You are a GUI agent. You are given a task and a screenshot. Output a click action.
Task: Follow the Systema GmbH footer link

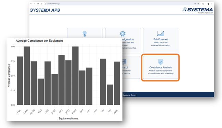(129, 95)
